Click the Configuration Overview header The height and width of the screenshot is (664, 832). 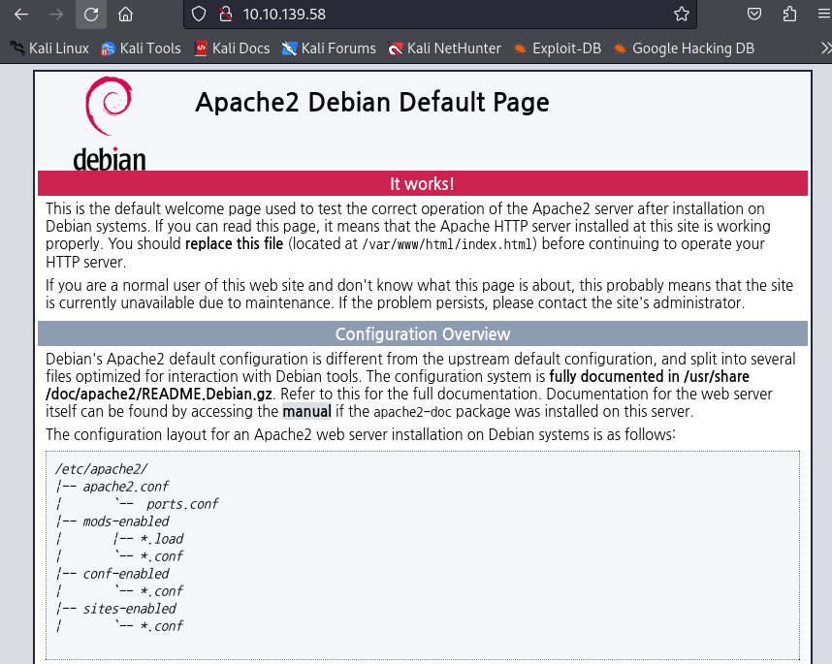(x=423, y=333)
